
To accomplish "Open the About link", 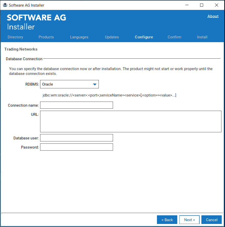I will tap(213, 16).
